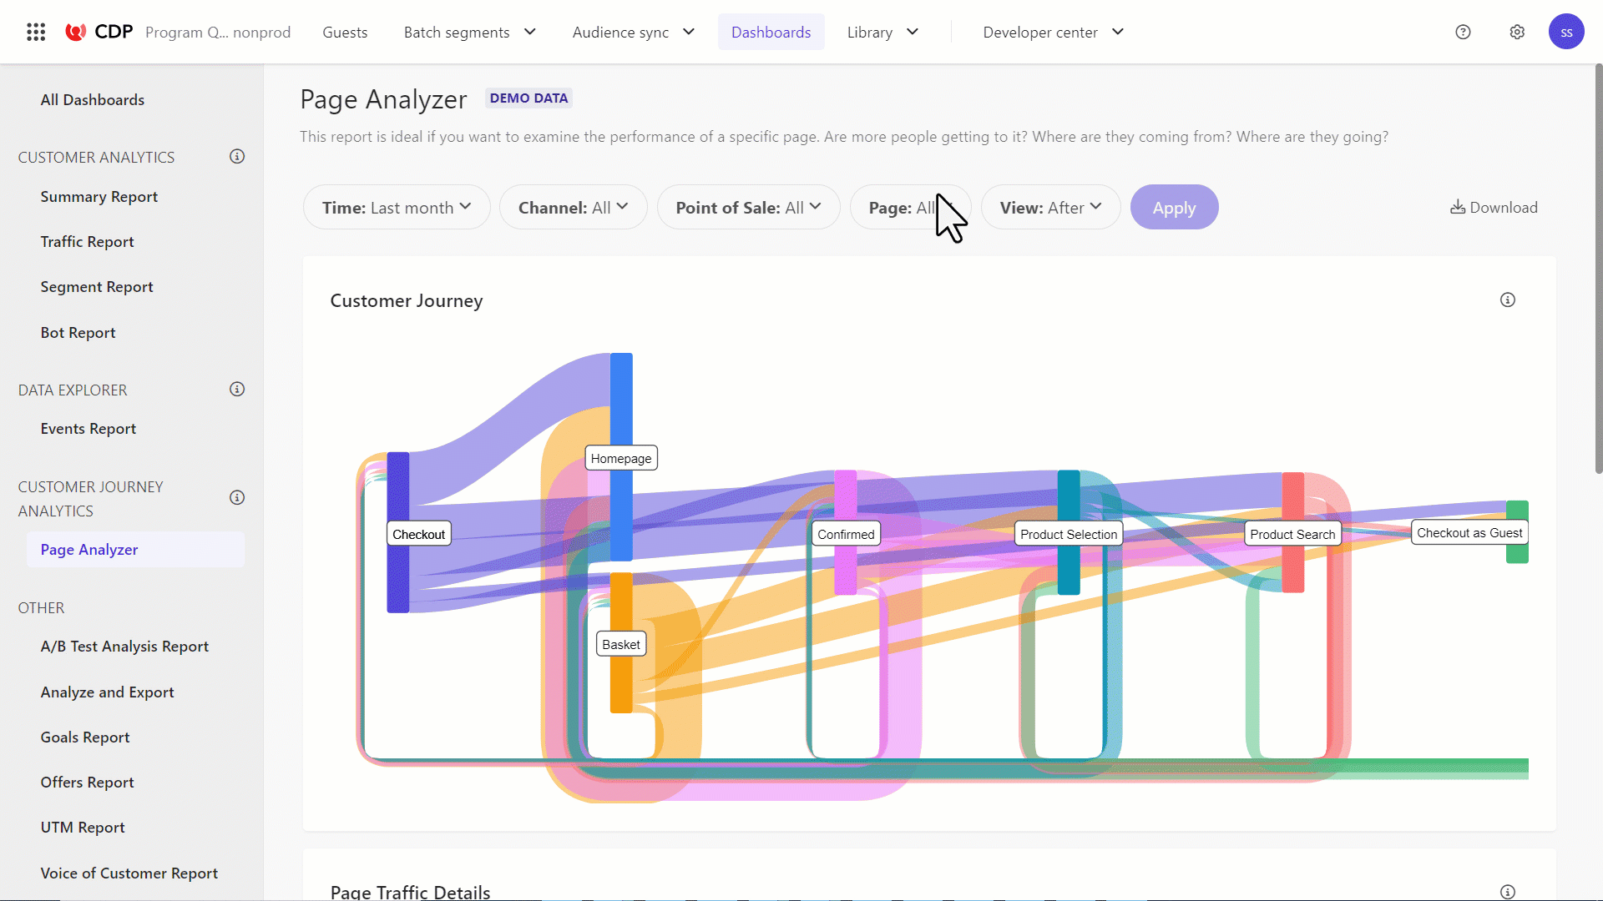Click the Download report link
The image size is (1603, 901).
point(1494,207)
